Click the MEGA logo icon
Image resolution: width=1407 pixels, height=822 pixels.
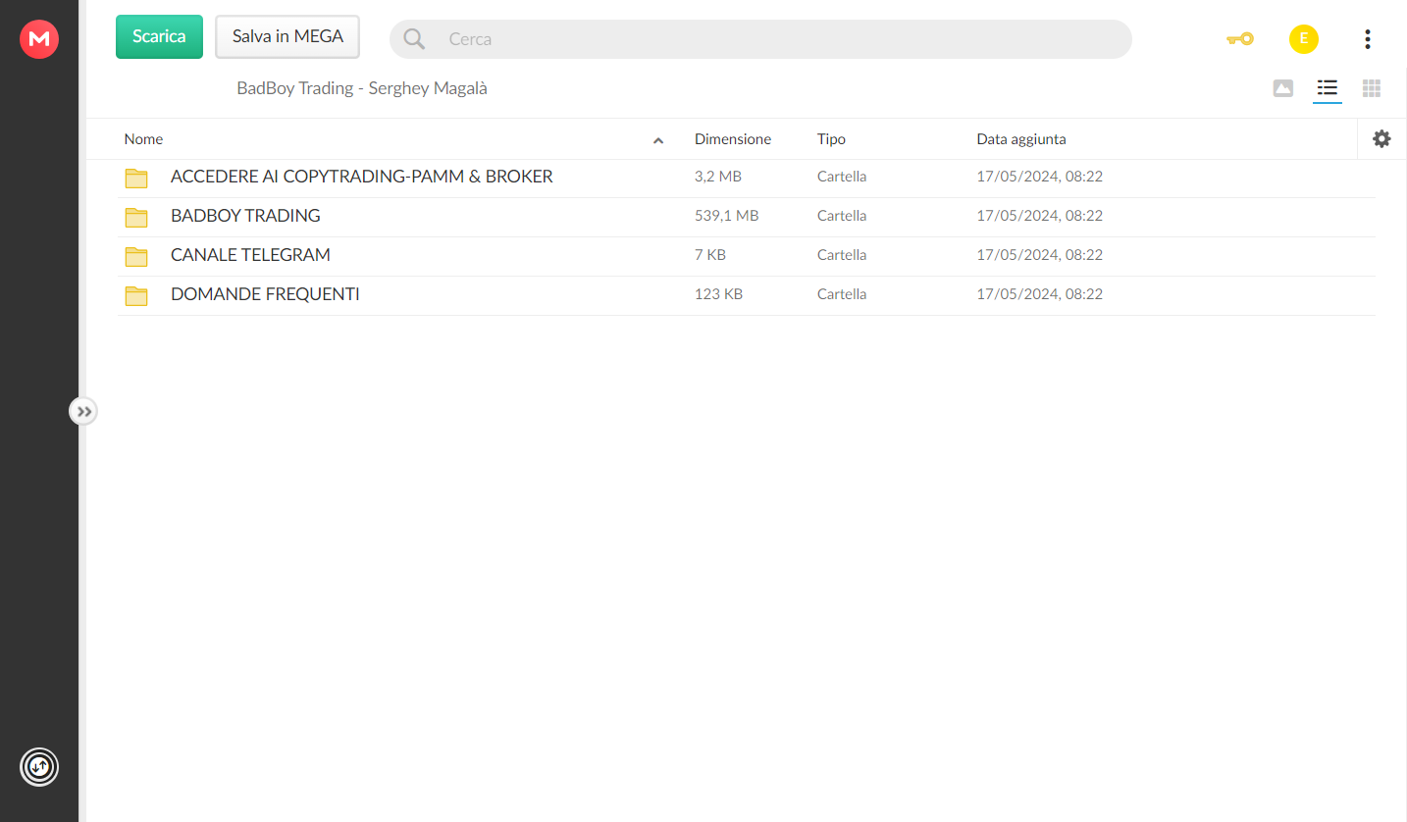tap(39, 39)
